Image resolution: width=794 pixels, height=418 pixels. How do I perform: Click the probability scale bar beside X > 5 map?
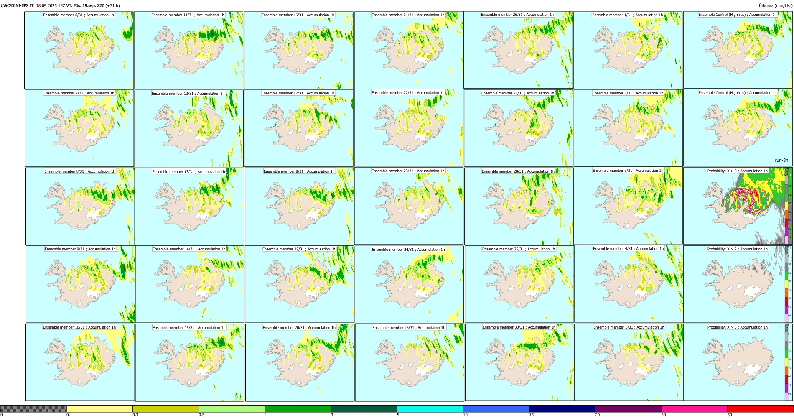[786, 362]
